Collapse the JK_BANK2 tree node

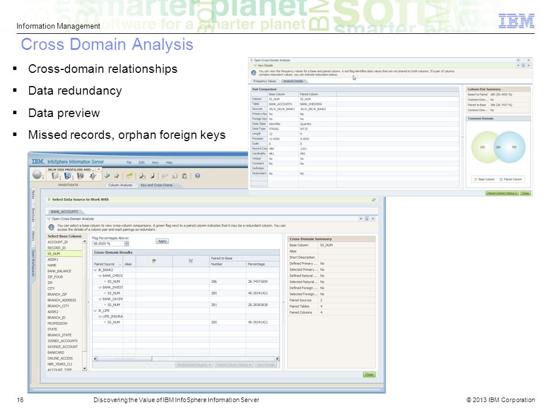(x=95, y=270)
